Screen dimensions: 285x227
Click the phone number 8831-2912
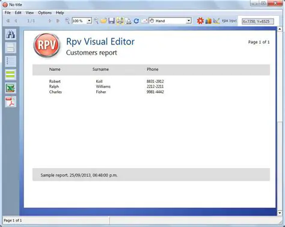pyautogui.click(x=155, y=81)
